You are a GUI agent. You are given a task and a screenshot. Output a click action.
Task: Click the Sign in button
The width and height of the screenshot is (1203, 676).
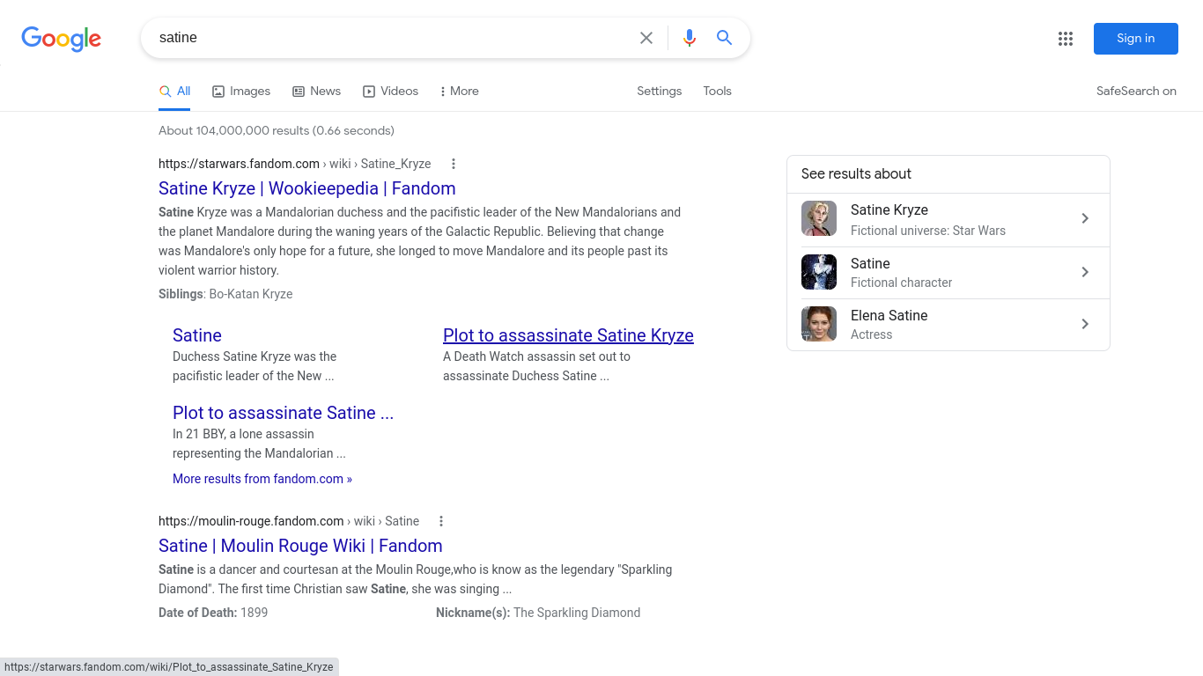(x=1136, y=39)
